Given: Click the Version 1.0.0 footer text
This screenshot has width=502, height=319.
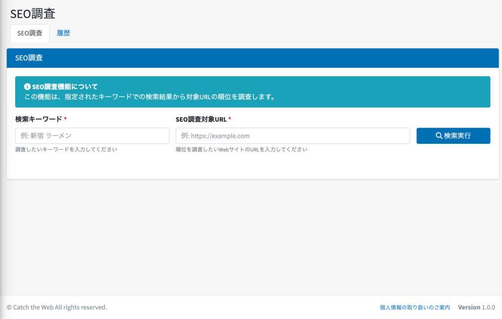Looking at the screenshot, I should click(477, 307).
